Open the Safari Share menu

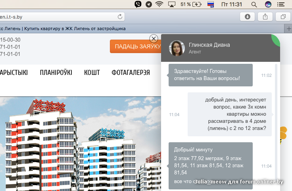point(265,17)
